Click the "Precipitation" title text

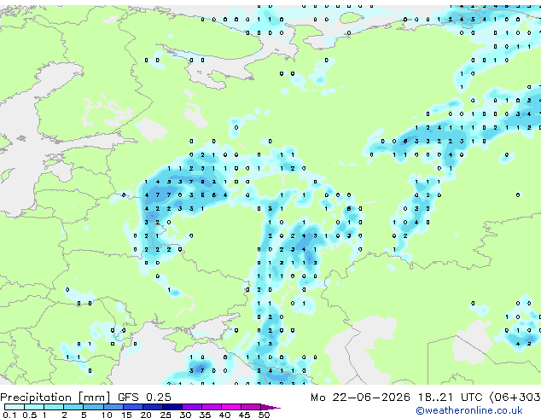[x=36, y=398]
